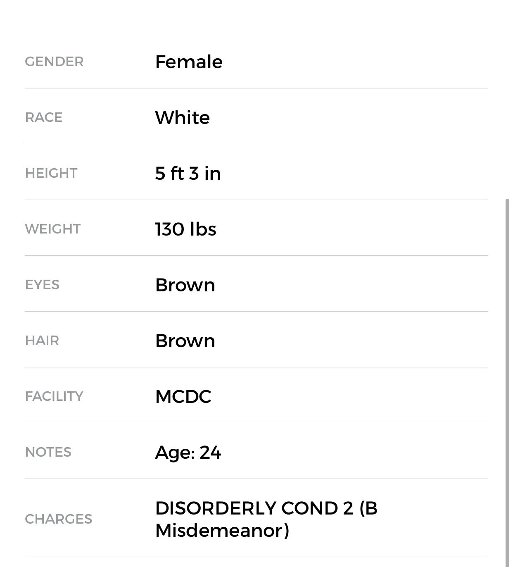Click the Brown value in EYES row
The width and height of the screenshot is (513, 567).
185,285
